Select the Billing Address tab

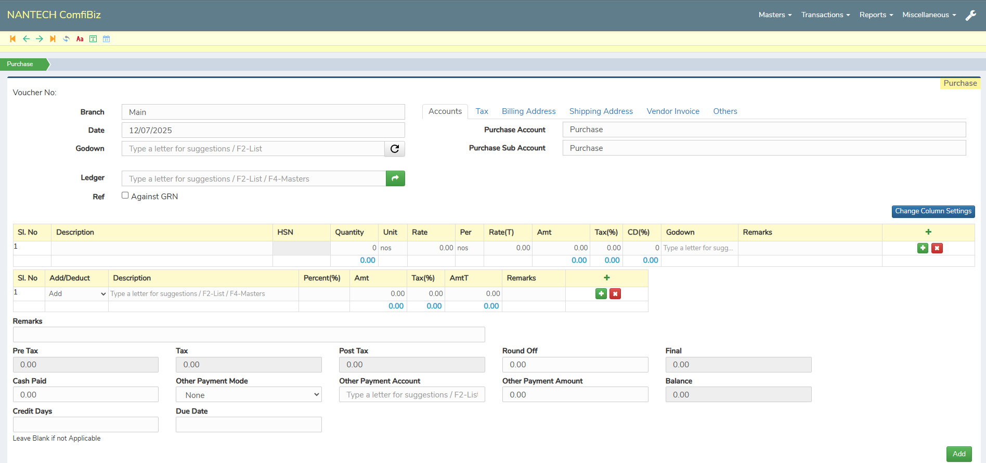pos(528,111)
